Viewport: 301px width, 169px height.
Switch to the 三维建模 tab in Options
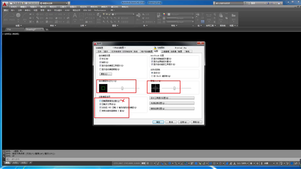[165, 51]
